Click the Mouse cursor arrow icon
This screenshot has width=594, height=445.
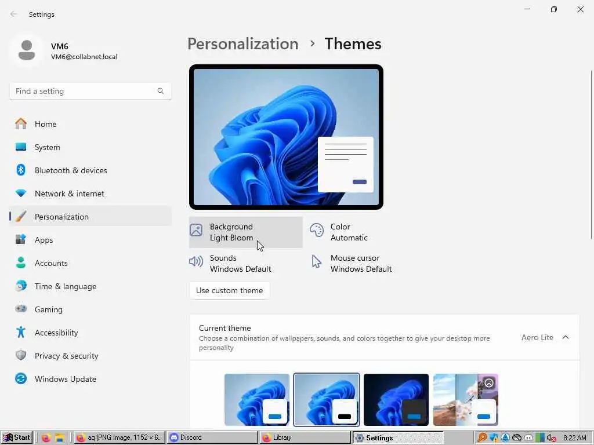(316, 261)
